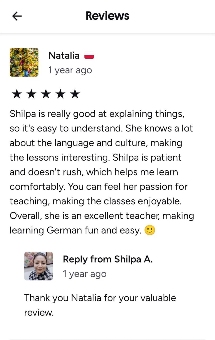Viewport: 215px width, 340px height.
Task: Click the 'Thank you Natalia' reply line
Action: click(x=100, y=298)
